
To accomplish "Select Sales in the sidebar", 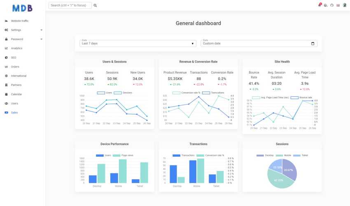I will point(14,113).
